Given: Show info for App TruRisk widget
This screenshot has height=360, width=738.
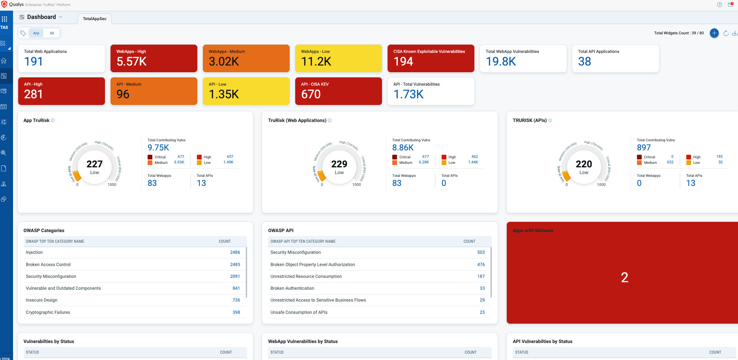Looking at the screenshot, I should [x=53, y=120].
